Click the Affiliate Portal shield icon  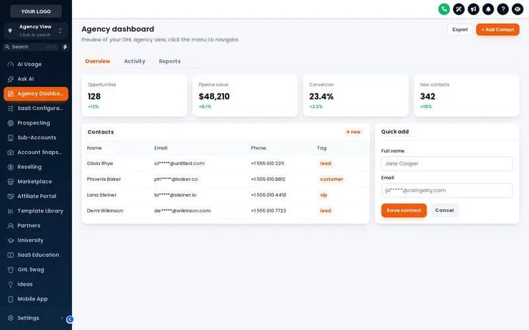click(x=11, y=196)
